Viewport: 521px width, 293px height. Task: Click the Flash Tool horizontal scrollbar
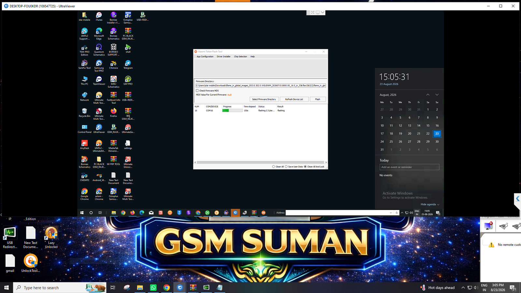pyautogui.click(x=260, y=162)
